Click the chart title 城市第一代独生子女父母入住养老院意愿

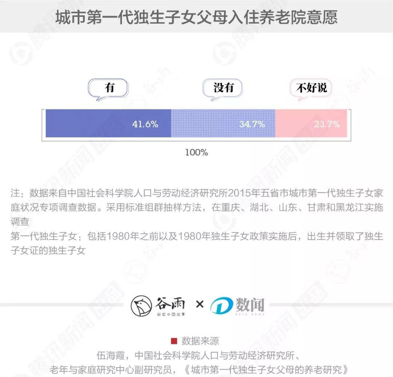(x=196, y=17)
